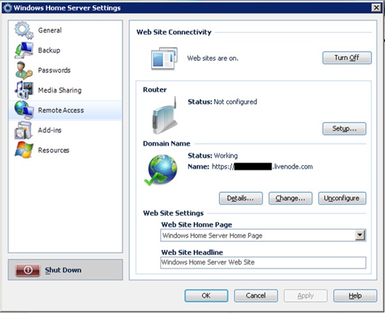Screen dimensions: 385x313
Task: Expand the Web Site Home Page dropdown arrow
Action: 360,235
